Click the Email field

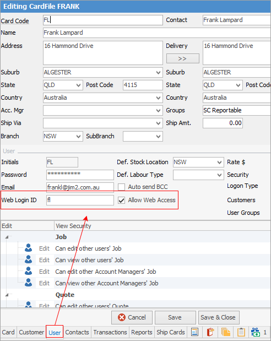80,187
